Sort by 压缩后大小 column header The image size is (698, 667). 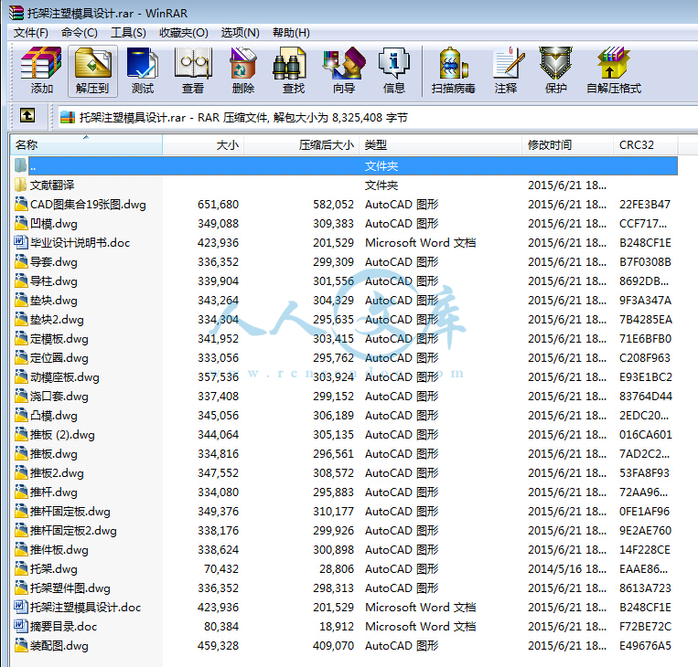tap(302, 145)
